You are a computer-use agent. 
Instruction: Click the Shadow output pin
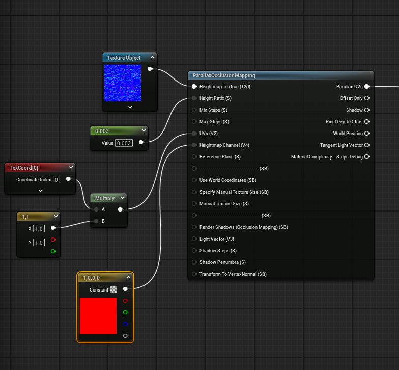coord(367,110)
